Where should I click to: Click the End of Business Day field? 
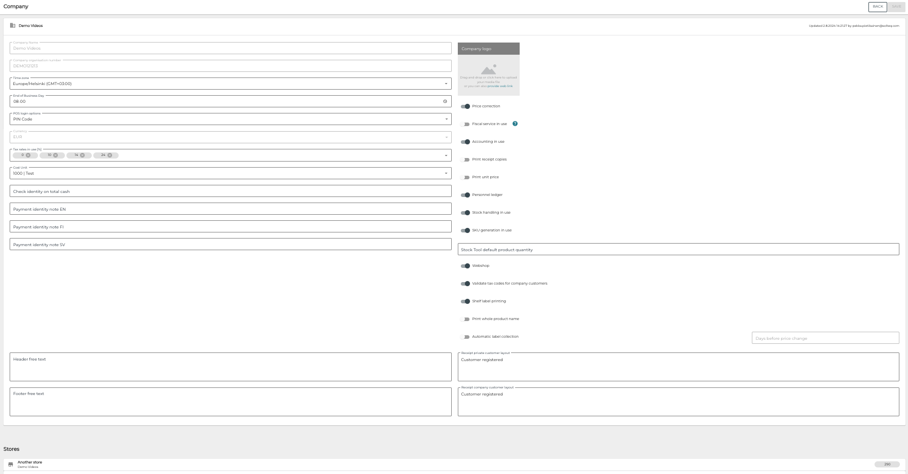pyautogui.click(x=230, y=101)
